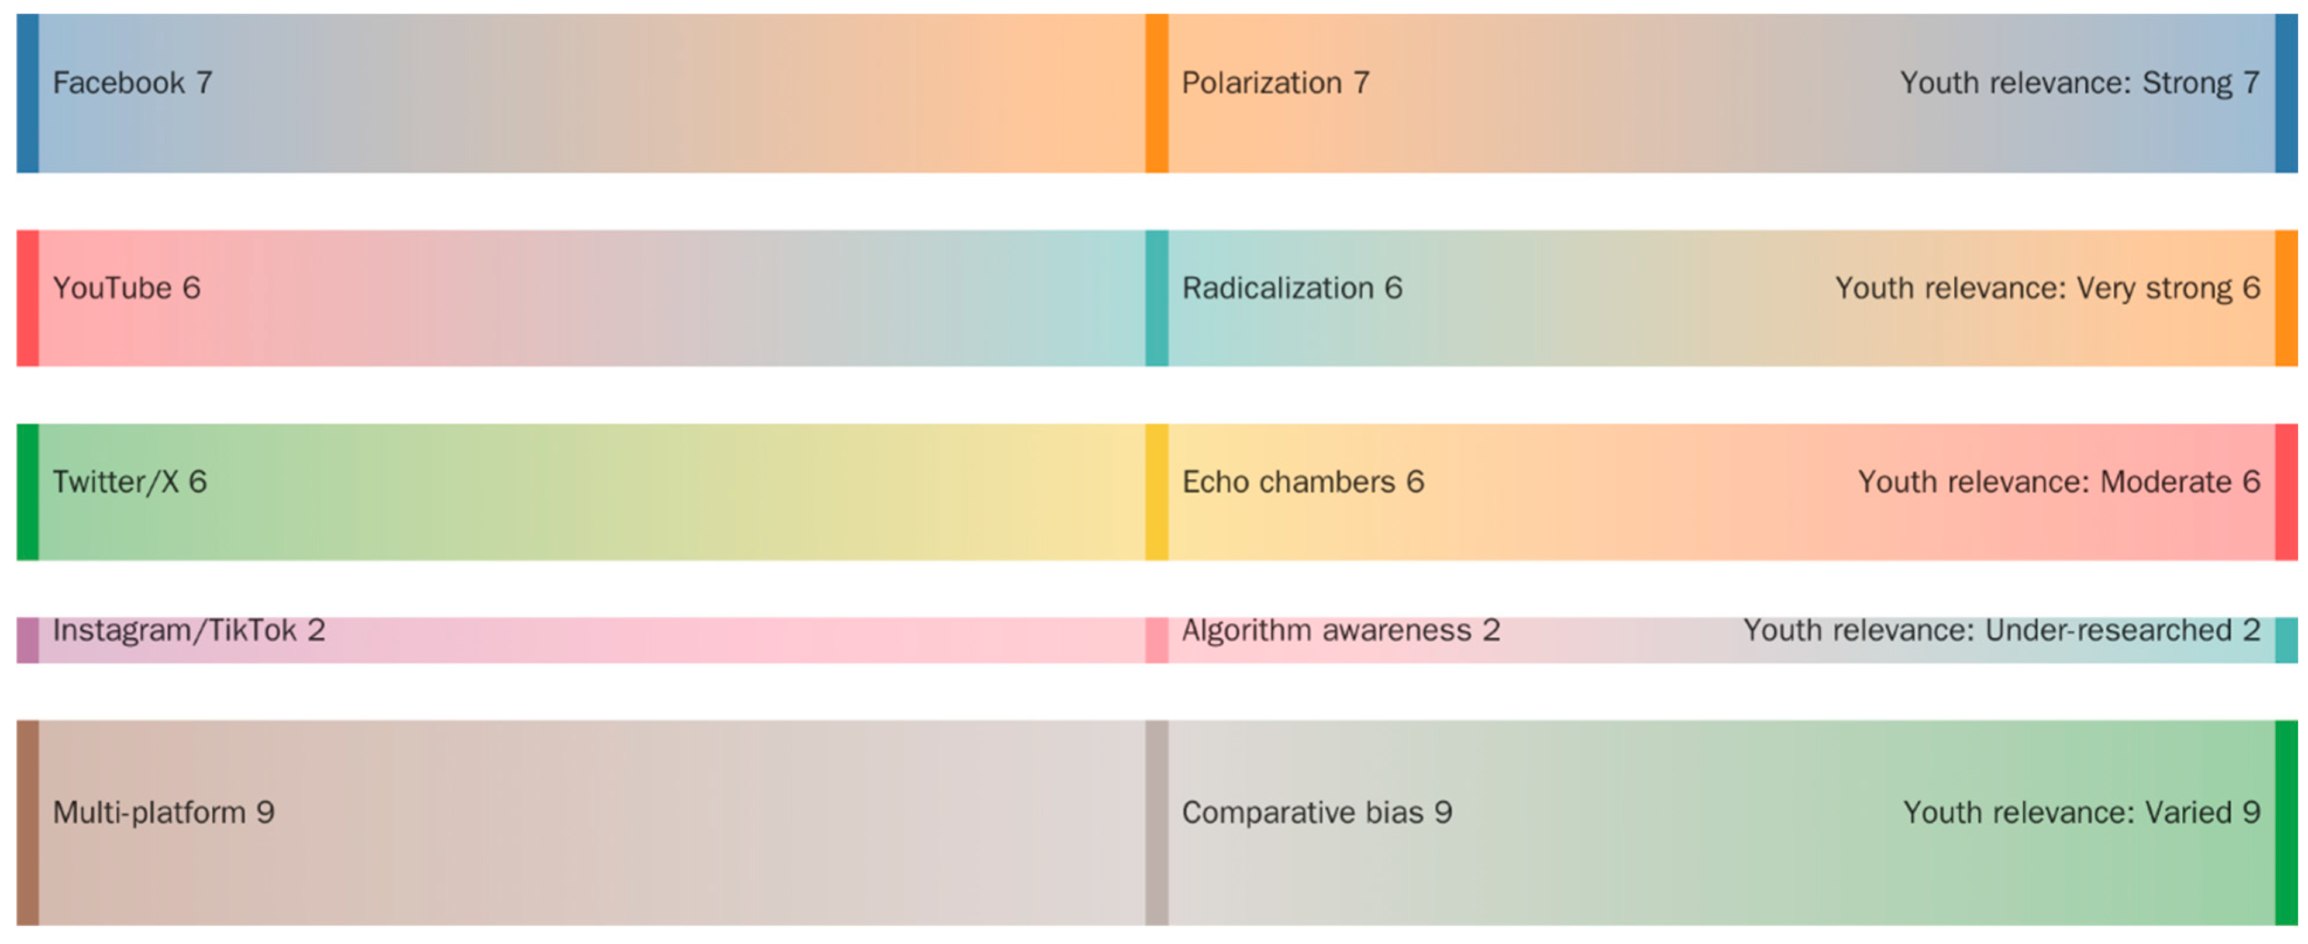Image resolution: width=2308 pixels, height=944 pixels.
Task: Select the Multi-platform 9 label
Action: [163, 812]
